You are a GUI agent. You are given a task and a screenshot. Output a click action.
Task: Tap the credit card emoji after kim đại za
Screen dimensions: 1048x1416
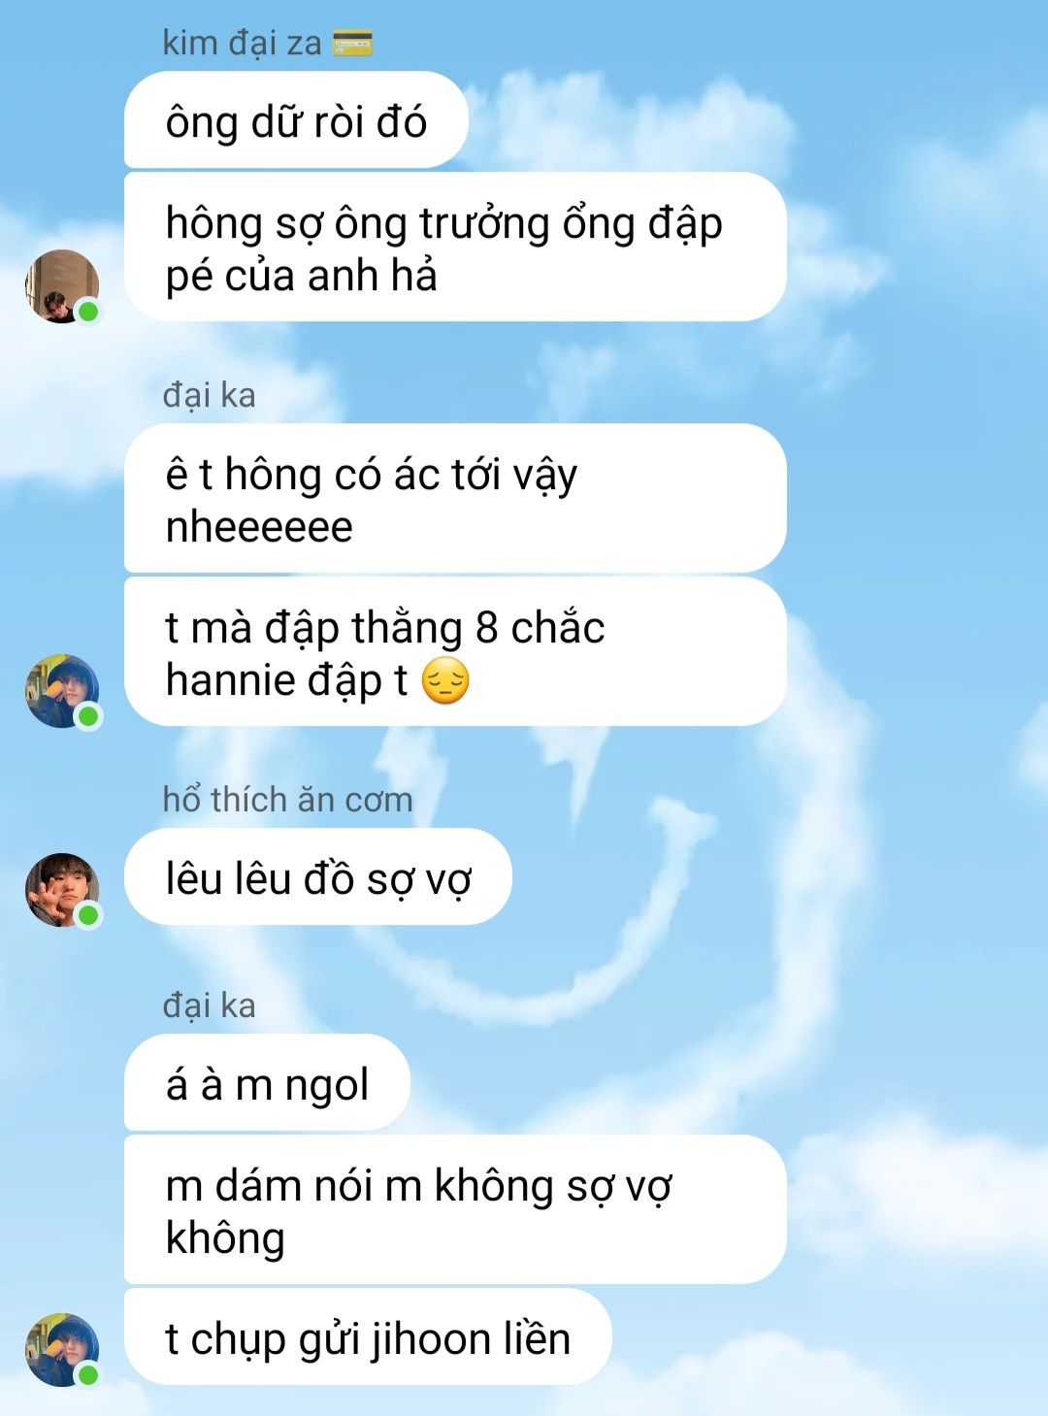[x=352, y=43]
